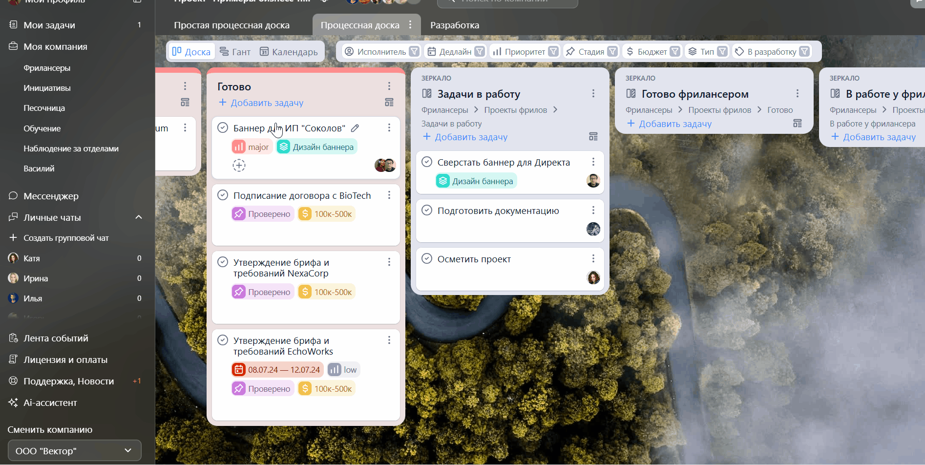The image size is (925, 465).
Task: Click the pencil edit icon on Баннер task
Action: [x=355, y=128]
